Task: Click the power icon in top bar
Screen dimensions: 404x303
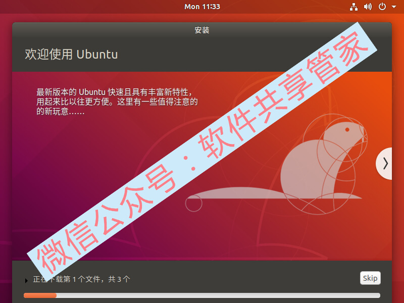Action: [x=382, y=7]
